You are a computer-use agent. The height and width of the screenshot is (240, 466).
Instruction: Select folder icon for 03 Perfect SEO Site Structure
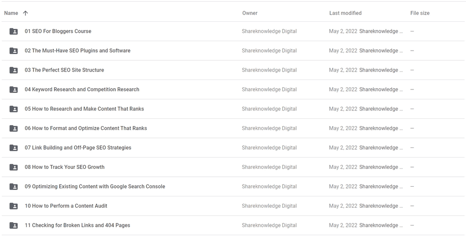tap(14, 70)
